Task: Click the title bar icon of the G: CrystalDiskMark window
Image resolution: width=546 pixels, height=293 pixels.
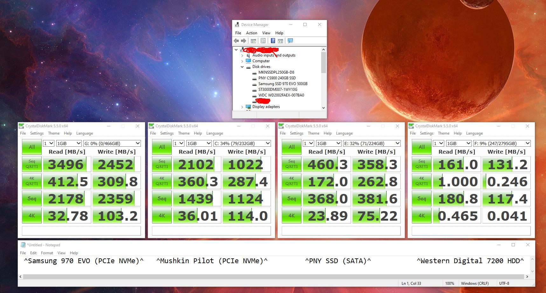Action: (x=21, y=126)
